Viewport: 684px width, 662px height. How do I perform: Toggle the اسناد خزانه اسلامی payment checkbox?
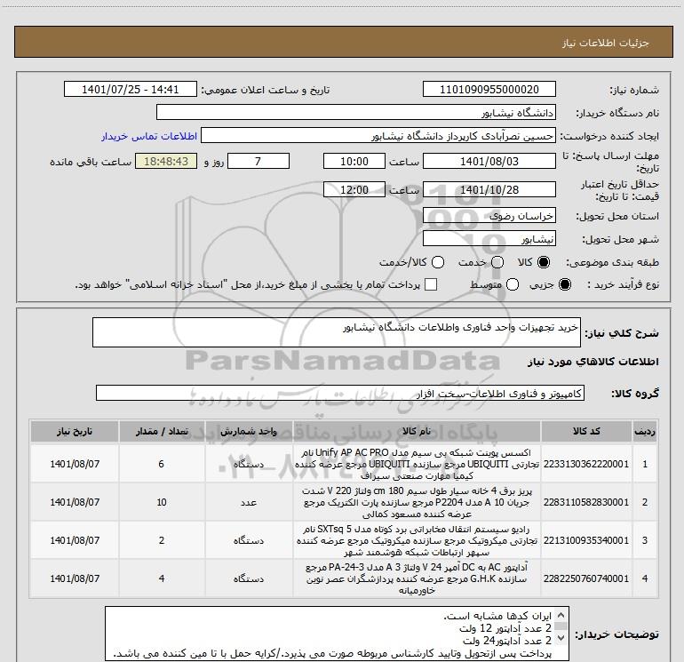(431, 284)
